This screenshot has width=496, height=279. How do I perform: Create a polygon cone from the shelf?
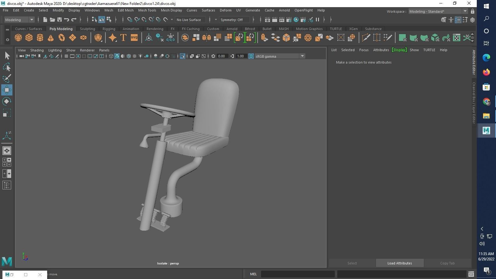point(51,38)
